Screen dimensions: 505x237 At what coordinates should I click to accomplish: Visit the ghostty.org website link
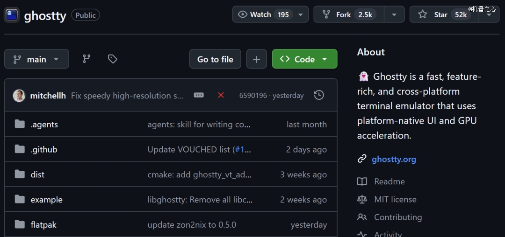[394, 159]
